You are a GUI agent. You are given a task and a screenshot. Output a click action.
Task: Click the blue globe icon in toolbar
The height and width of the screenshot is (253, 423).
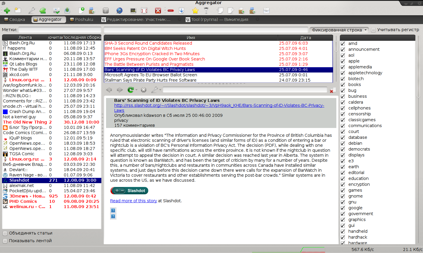click(120, 11)
